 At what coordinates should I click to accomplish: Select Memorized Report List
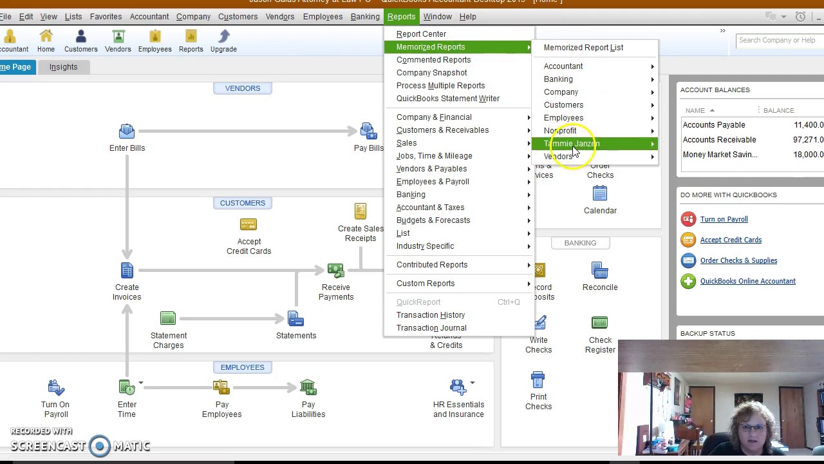595,48
